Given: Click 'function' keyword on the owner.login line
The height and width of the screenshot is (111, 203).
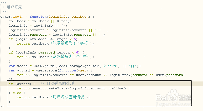Looking at the screenshot, I should tap(38, 17).
